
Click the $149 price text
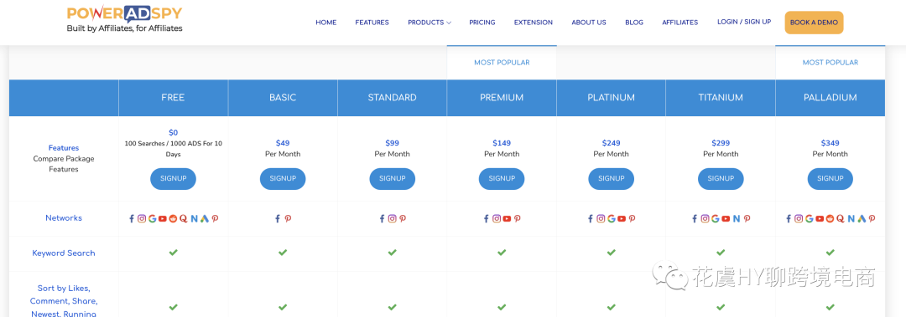502,143
